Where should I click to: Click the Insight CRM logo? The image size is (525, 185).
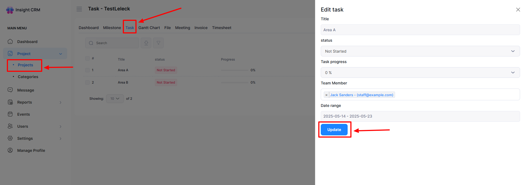coord(23,10)
